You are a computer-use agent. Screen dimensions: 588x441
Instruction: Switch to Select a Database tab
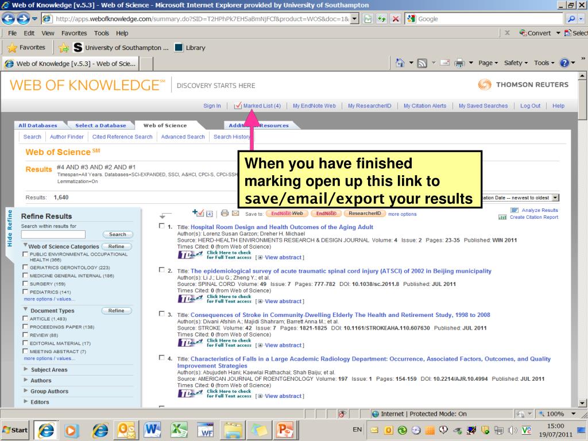tap(100, 125)
